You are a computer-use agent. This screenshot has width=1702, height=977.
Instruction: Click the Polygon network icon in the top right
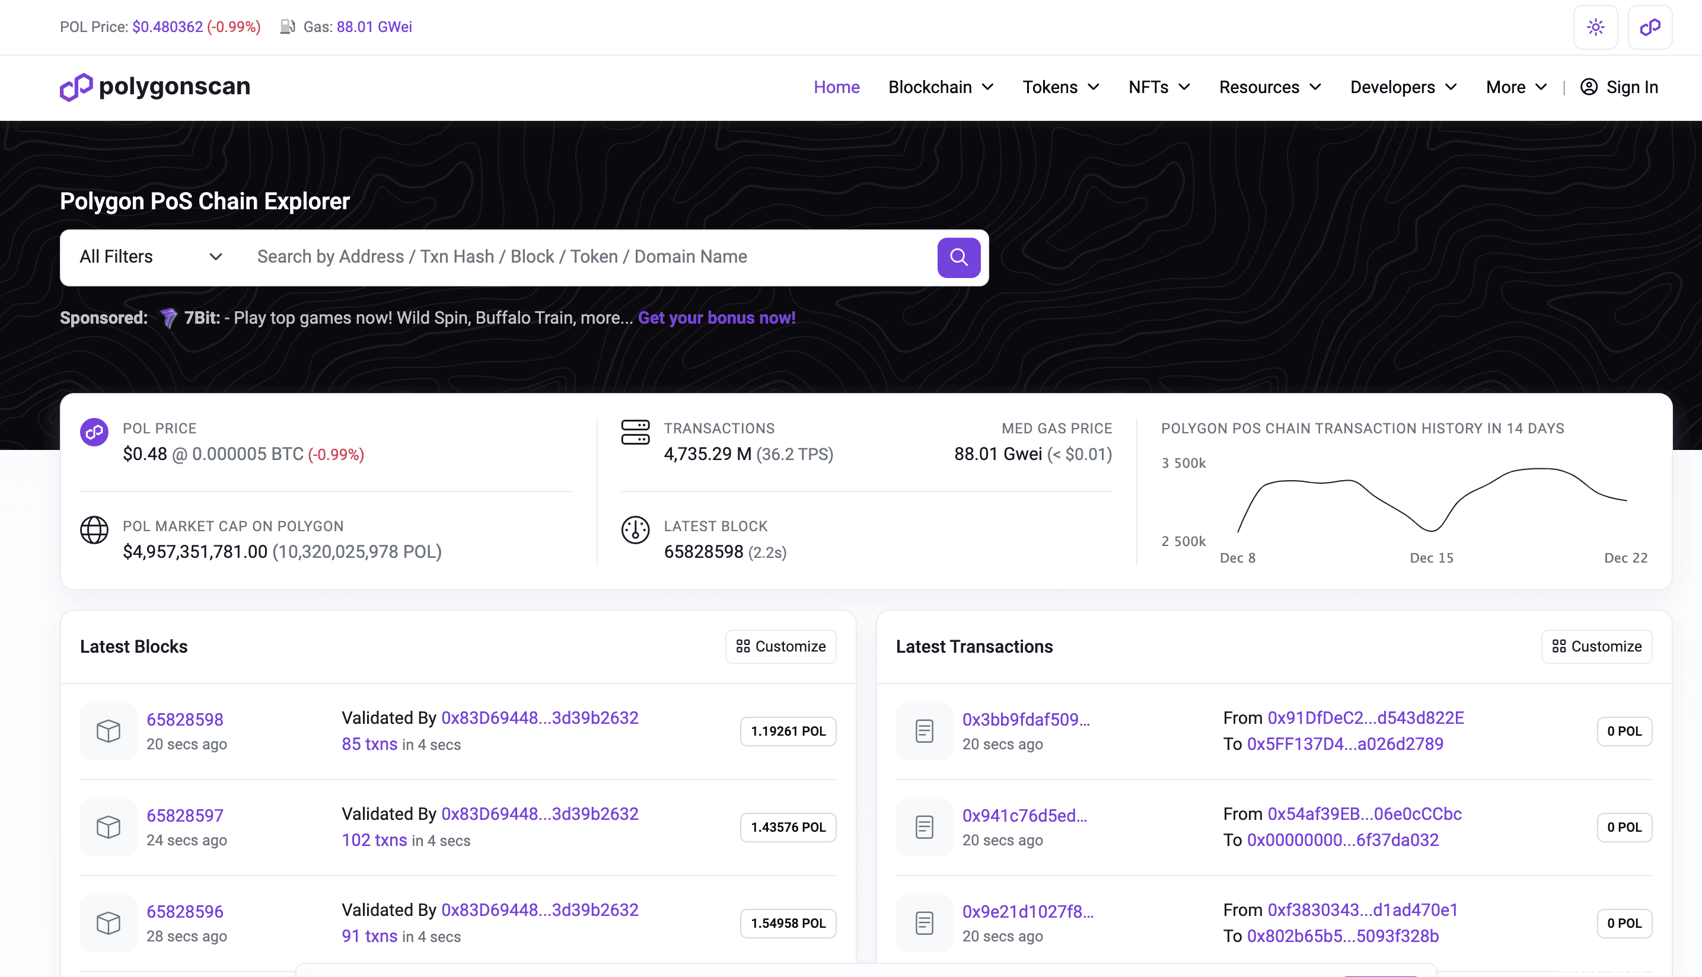(x=1650, y=27)
